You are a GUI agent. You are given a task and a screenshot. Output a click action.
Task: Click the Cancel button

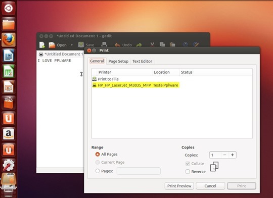pyautogui.click(x=210, y=186)
